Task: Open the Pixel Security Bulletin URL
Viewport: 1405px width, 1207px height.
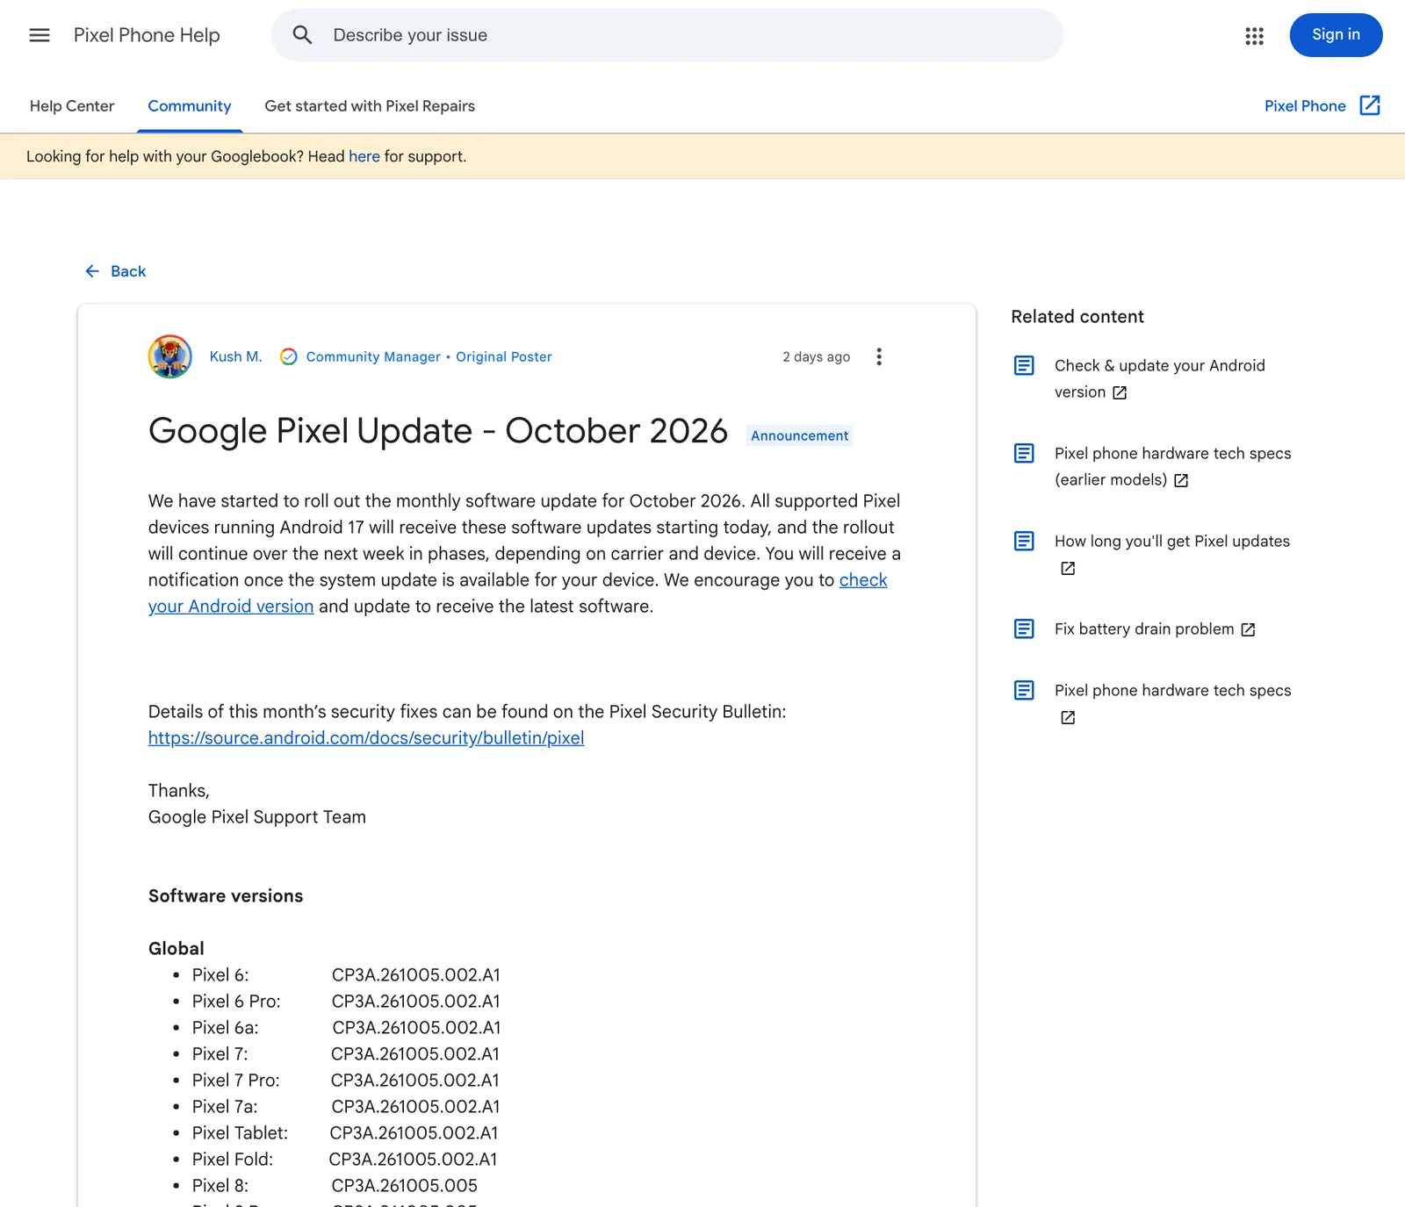Action: click(366, 738)
